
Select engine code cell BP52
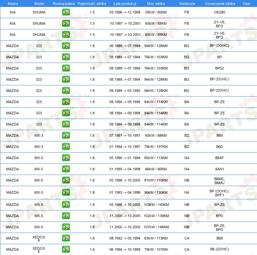[x=220, y=68]
